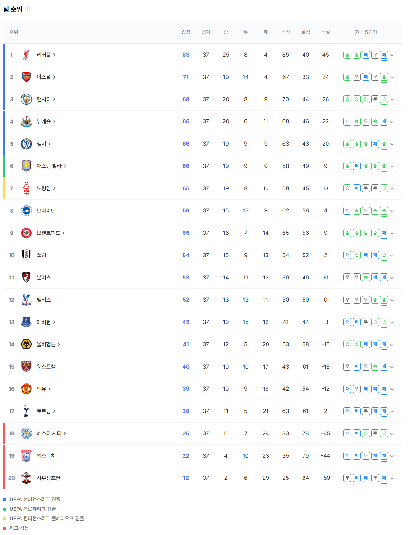Sort table by 득실 column header
Image resolution: width=413 pixels, height=535 pixels.
pyautogui.click(x=326, y=32)
